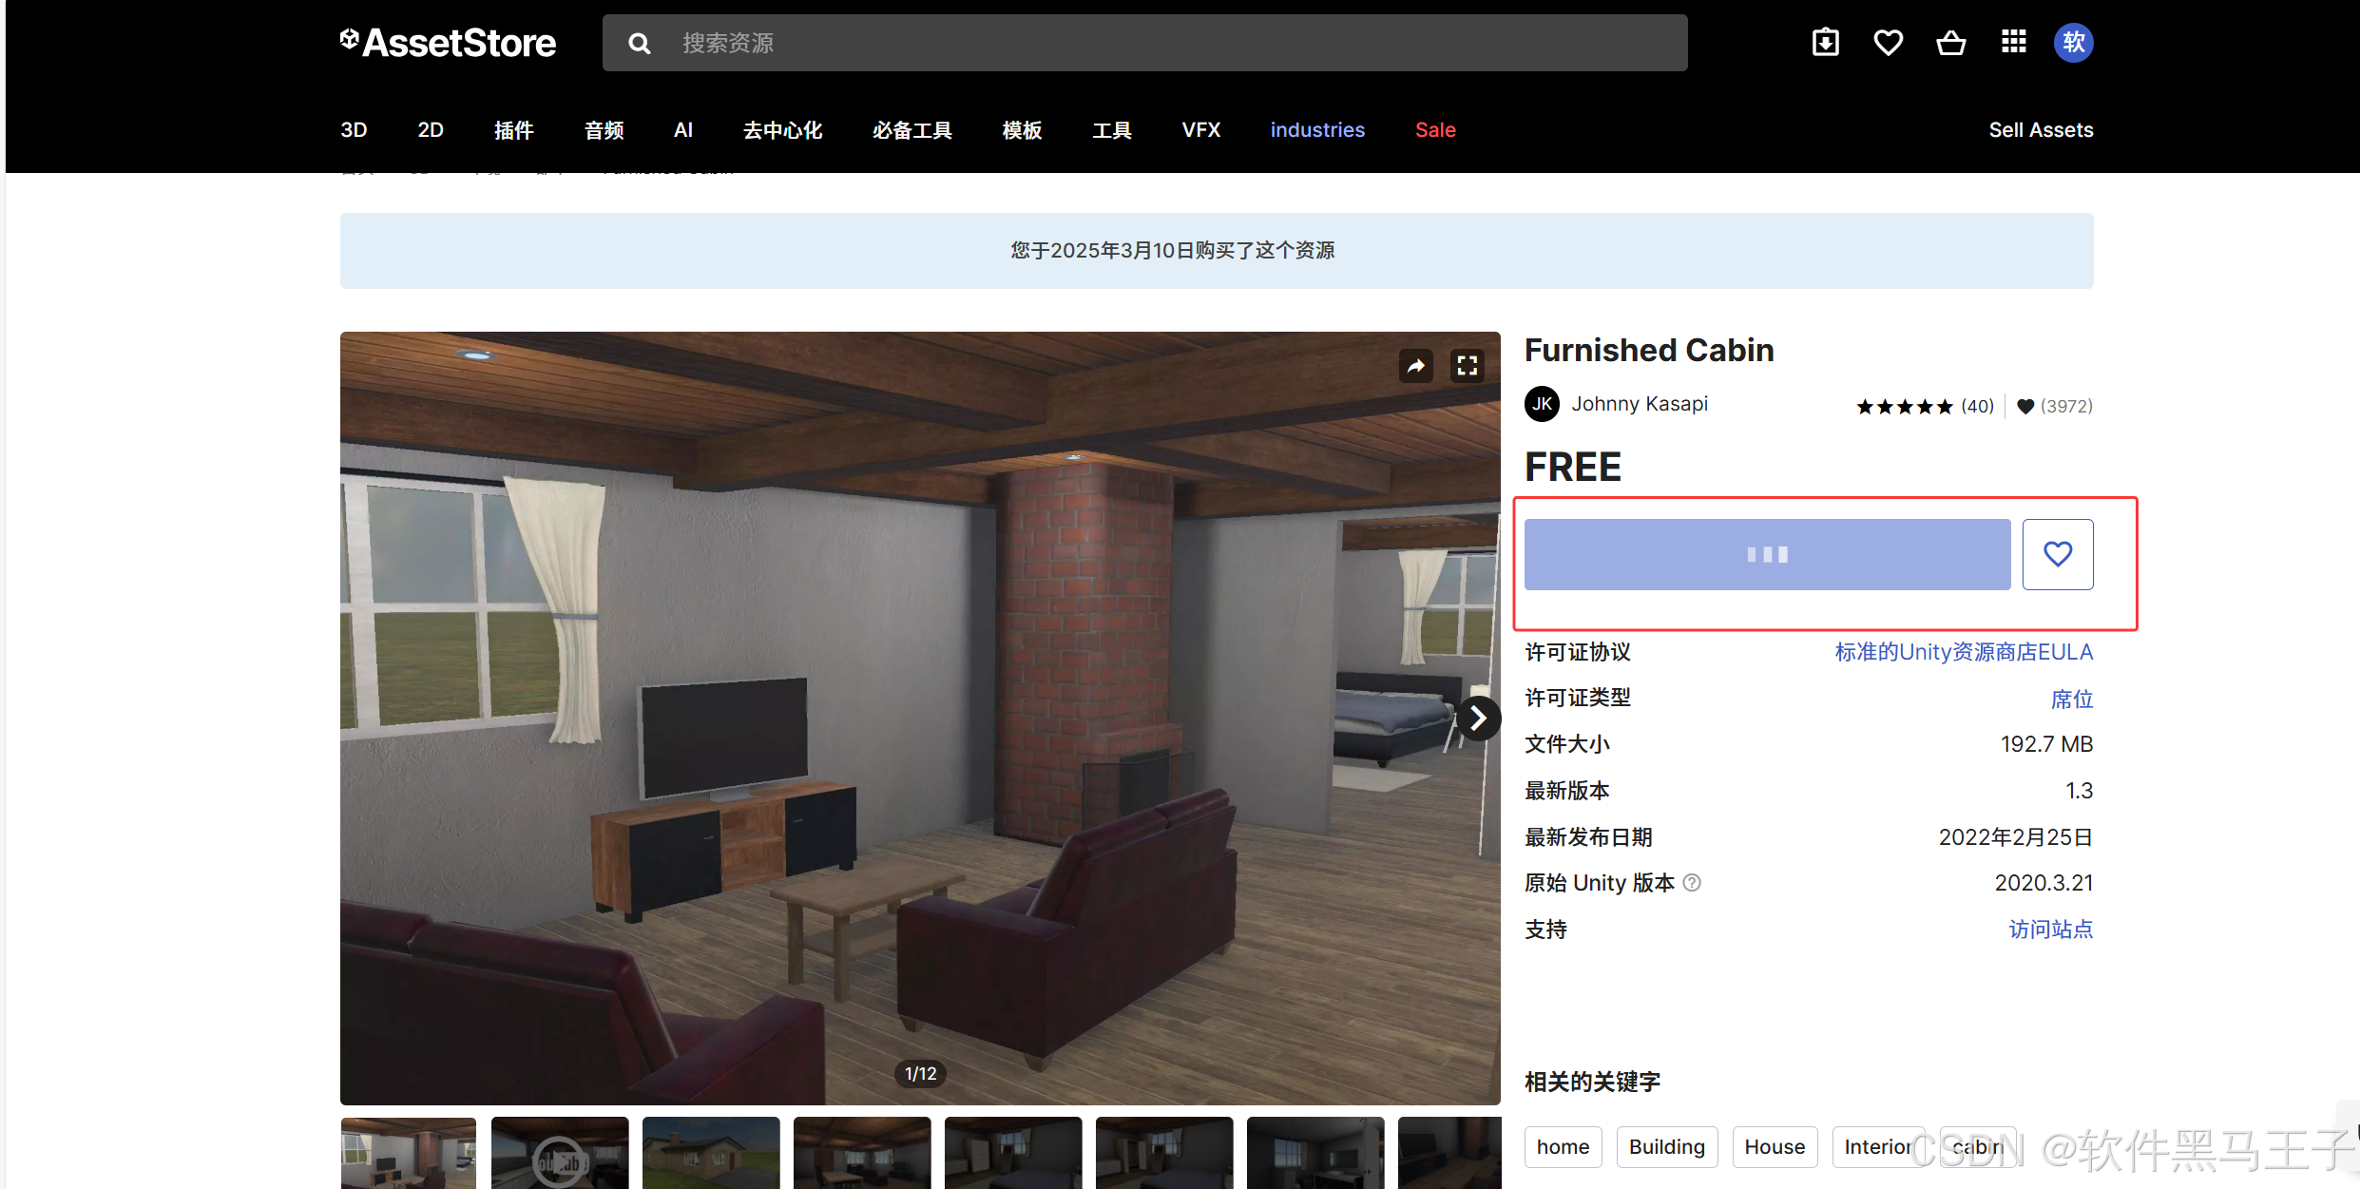Open the 3D category menu

354,130
